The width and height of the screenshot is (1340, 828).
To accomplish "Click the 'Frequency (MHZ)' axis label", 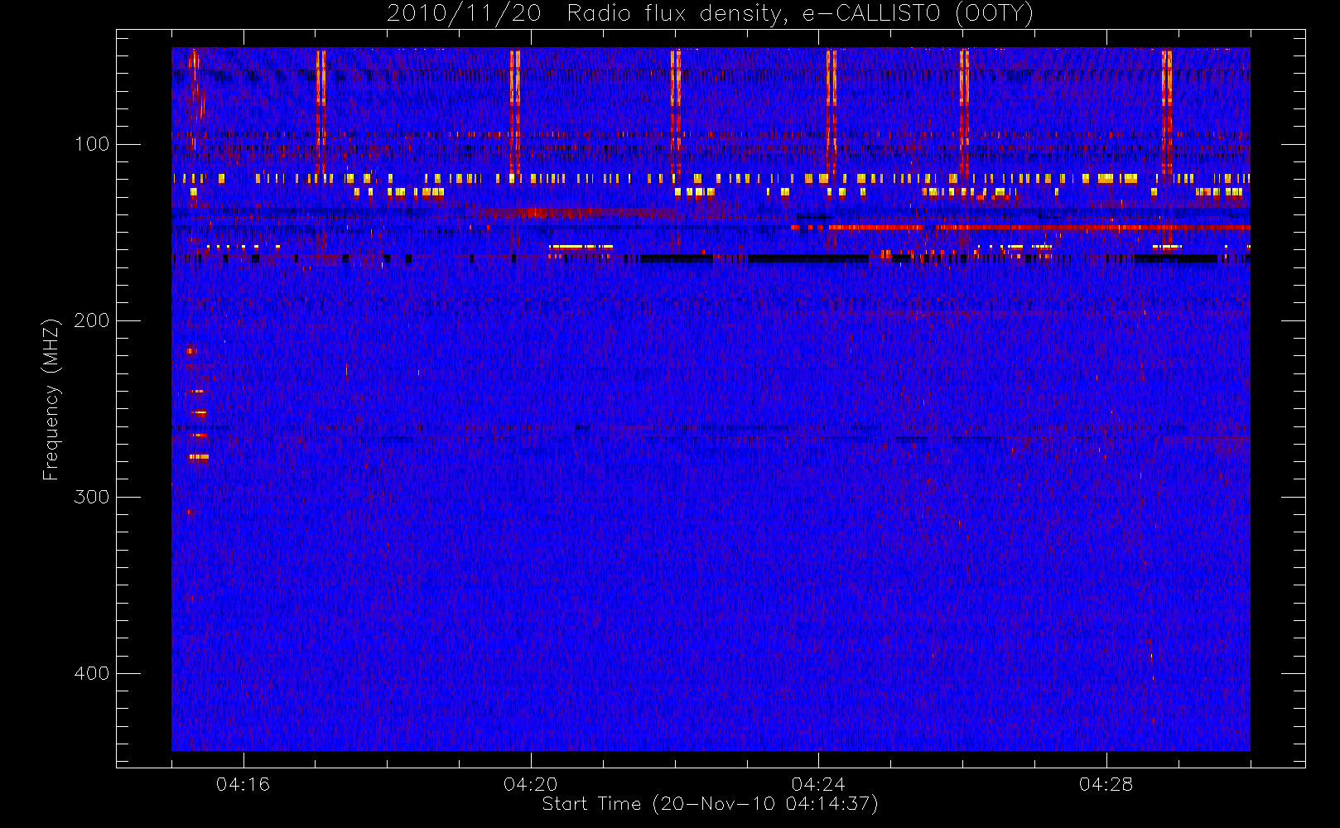I will click(51, 399).
